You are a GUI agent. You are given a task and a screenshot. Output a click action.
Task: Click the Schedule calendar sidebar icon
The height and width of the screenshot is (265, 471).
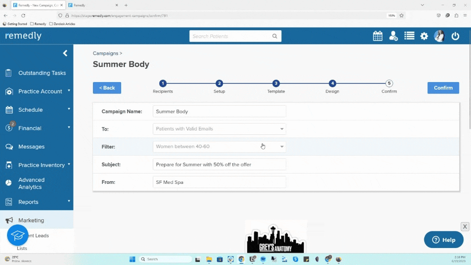9,110
